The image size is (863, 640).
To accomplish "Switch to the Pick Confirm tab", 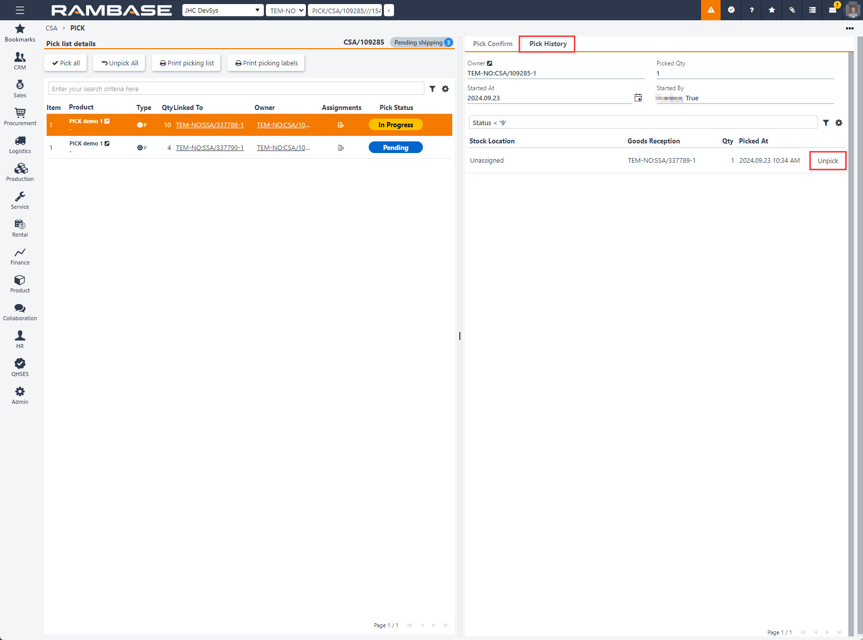I will point(492,44).
